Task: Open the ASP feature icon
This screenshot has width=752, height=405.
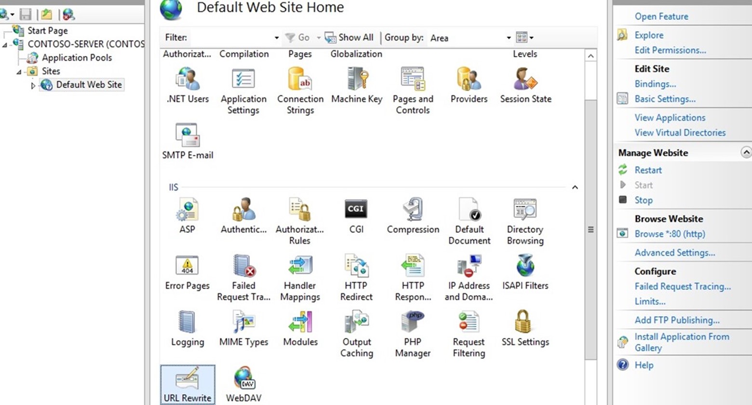Action: click(x=188, y=216)
